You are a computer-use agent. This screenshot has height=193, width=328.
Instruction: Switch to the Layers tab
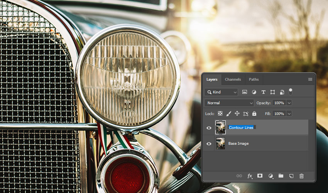tap(212, 80)
